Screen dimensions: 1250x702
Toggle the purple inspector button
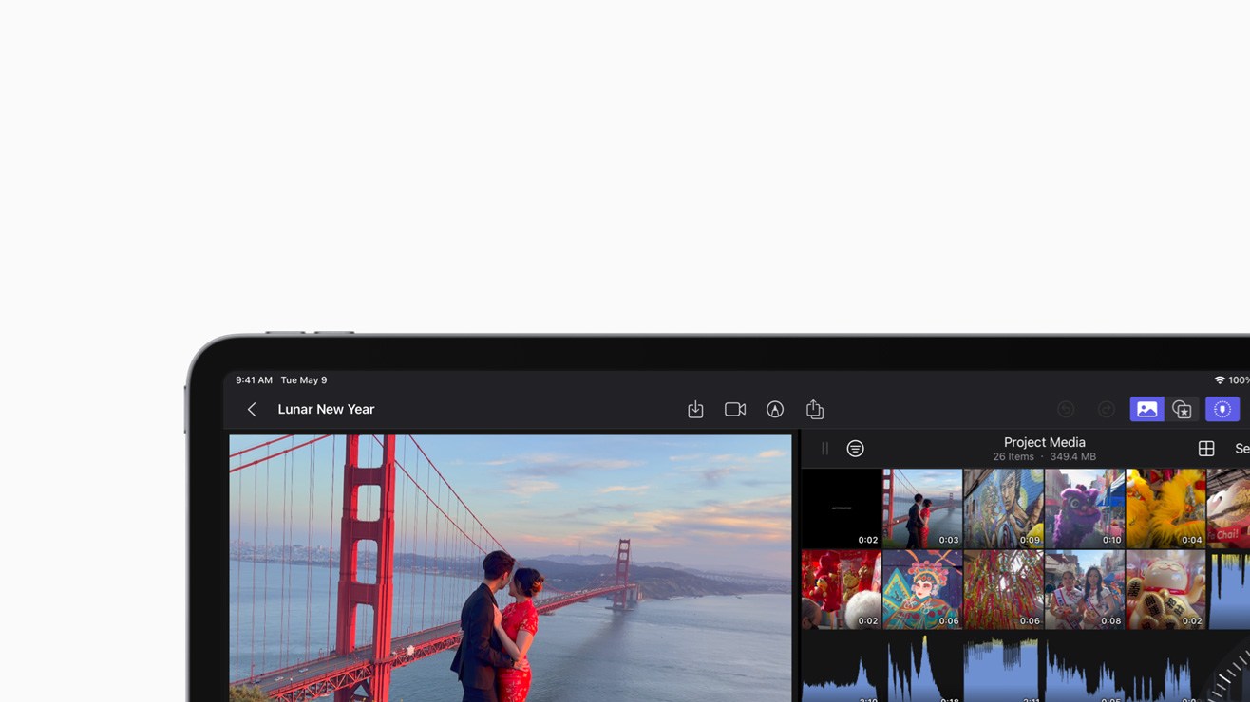click(x=1222, y=410)
